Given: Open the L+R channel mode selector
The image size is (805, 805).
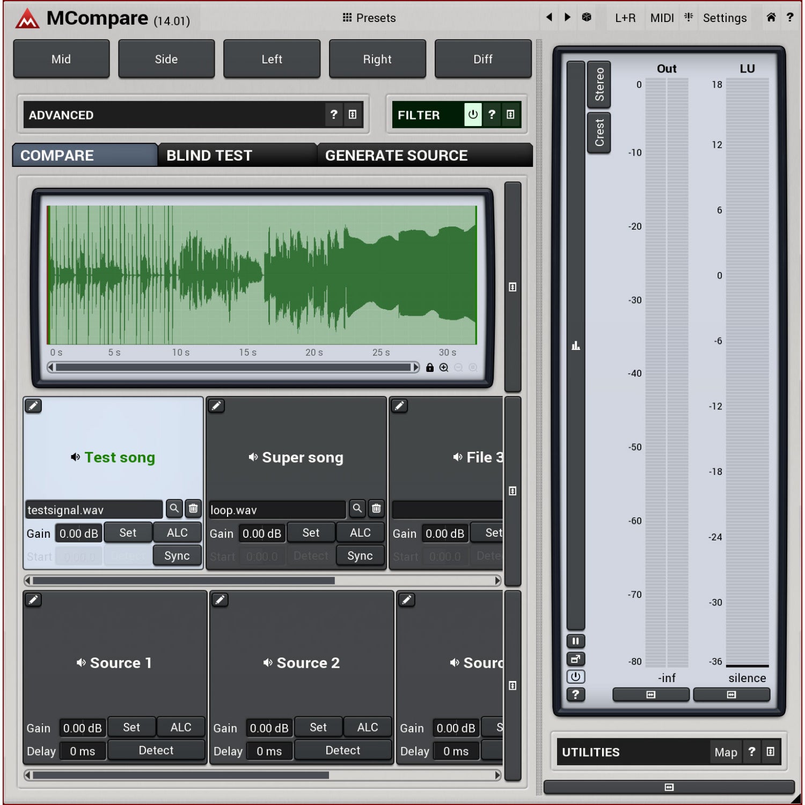Looking at the screenshot, I should (625, 18).
